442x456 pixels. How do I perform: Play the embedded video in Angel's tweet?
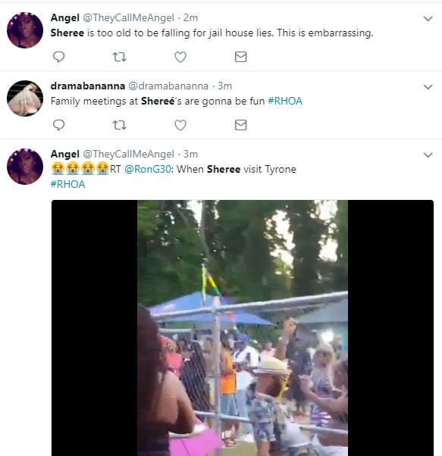coord(243,328)
